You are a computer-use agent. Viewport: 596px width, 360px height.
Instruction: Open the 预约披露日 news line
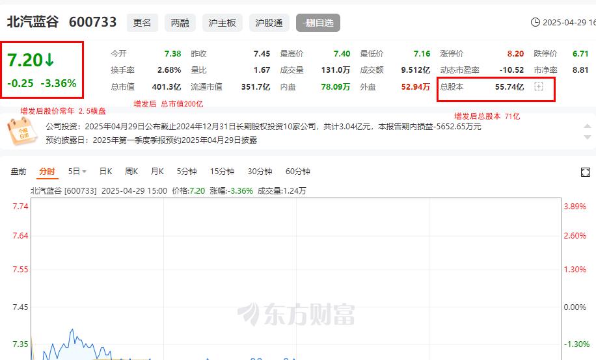tap(152, 140)
